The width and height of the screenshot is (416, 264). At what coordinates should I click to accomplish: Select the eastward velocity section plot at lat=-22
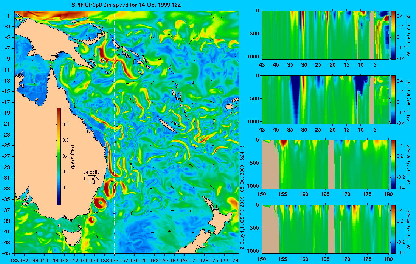pos(325,164)
